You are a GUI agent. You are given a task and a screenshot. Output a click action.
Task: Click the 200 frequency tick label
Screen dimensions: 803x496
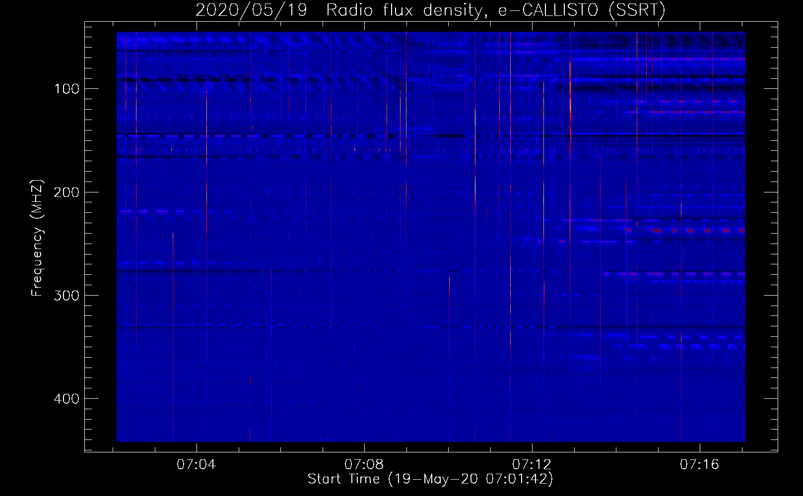pos(67,192)
